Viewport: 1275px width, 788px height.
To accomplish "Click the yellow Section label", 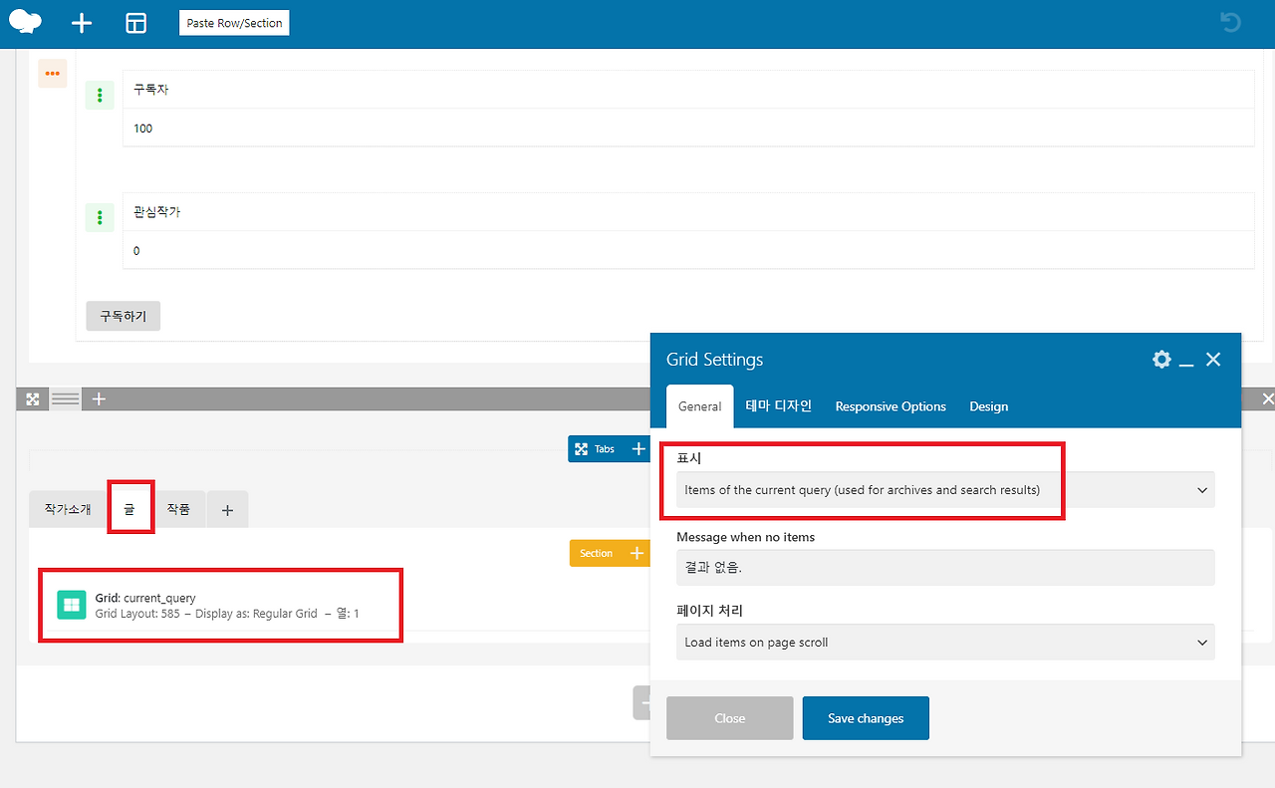I will point(597,554).
